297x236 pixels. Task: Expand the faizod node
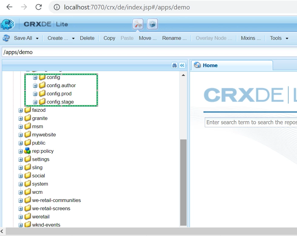(20, 110)
